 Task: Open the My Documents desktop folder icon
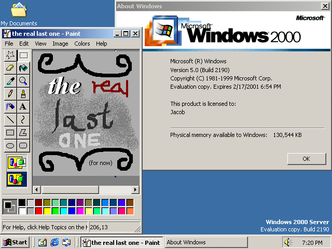click(19, 14)
